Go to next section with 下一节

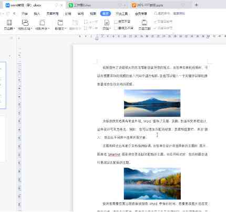(x=91, y=28)
